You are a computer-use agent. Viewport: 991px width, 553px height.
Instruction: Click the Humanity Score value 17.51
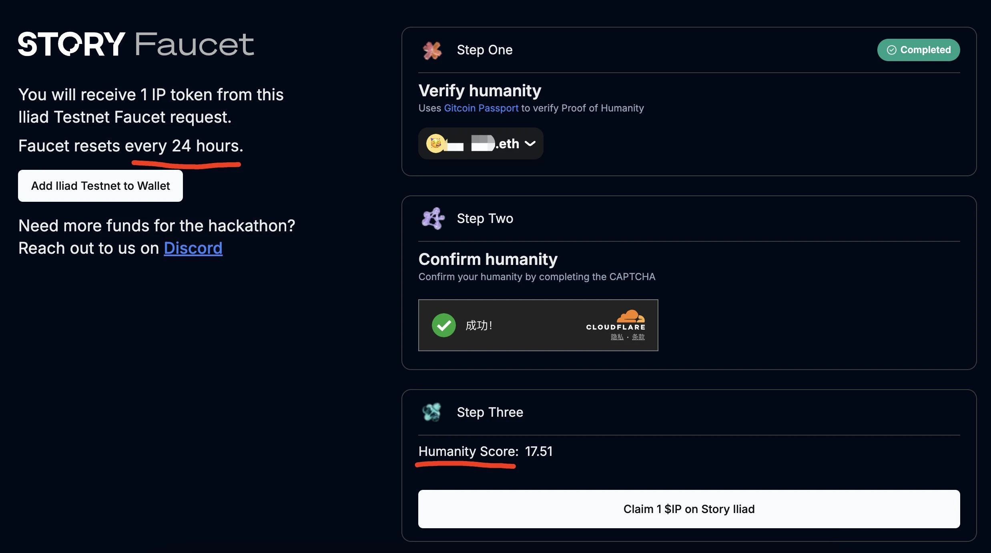(539, 451)
